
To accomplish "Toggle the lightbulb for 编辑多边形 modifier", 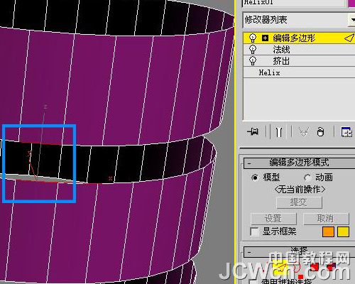I will coord(253,38).
